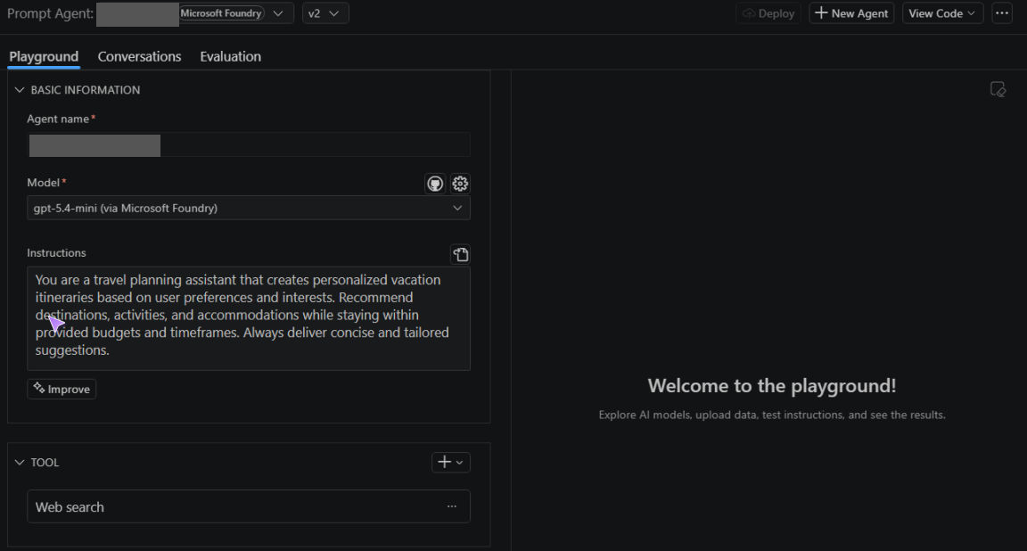Image resolution: width=1027 pixels, height=551 pixels.
Task: Click the clear chat icon in playground
Action: [x=998, y=90]
